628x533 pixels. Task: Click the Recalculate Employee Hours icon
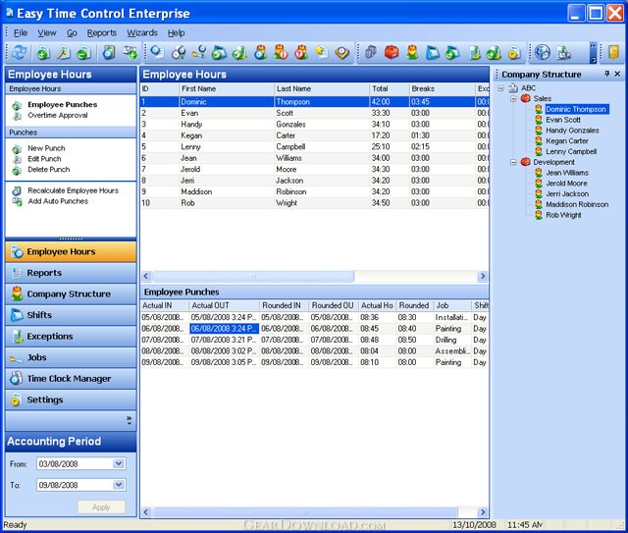click(18, 190)
